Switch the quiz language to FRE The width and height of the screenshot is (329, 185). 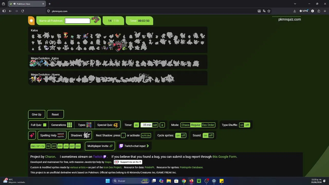pos(48,146)
